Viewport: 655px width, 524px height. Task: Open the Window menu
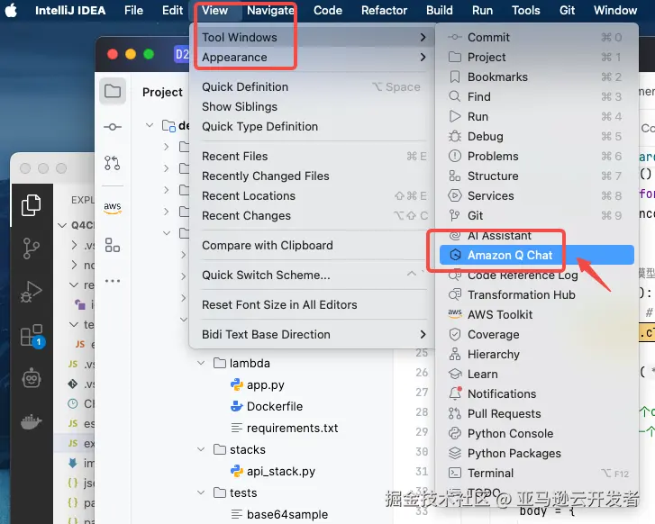pos(615,10)
